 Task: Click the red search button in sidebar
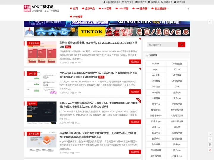182,45
